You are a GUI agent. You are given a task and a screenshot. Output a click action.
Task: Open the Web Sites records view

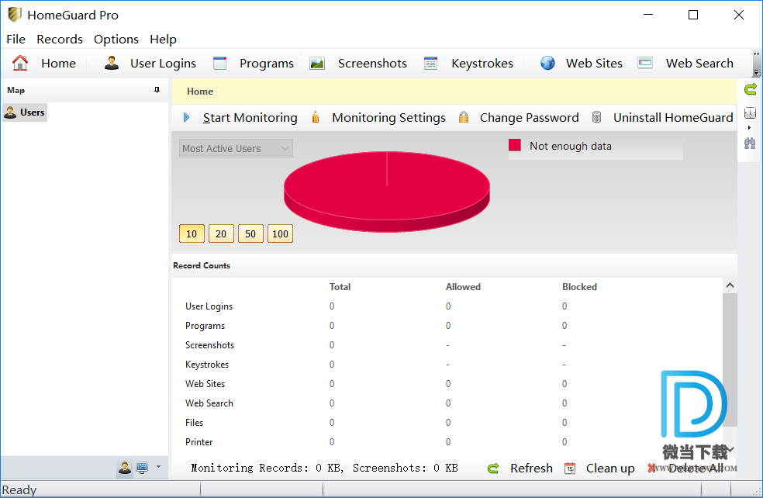click(594, 64)
